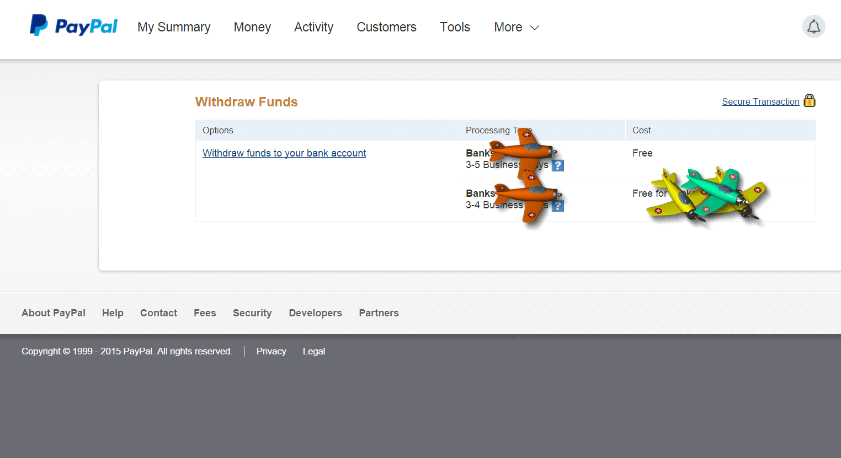Open the notifications bell
Image resolution: width=841 pixels, height=458 pixels.
(813, 26)
